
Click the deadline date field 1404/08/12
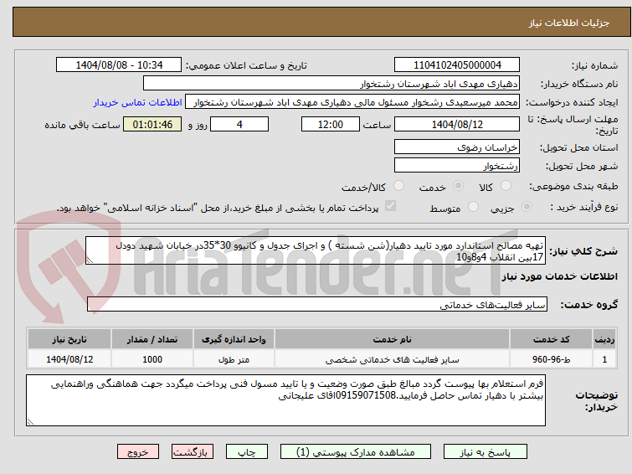[457, 124]
